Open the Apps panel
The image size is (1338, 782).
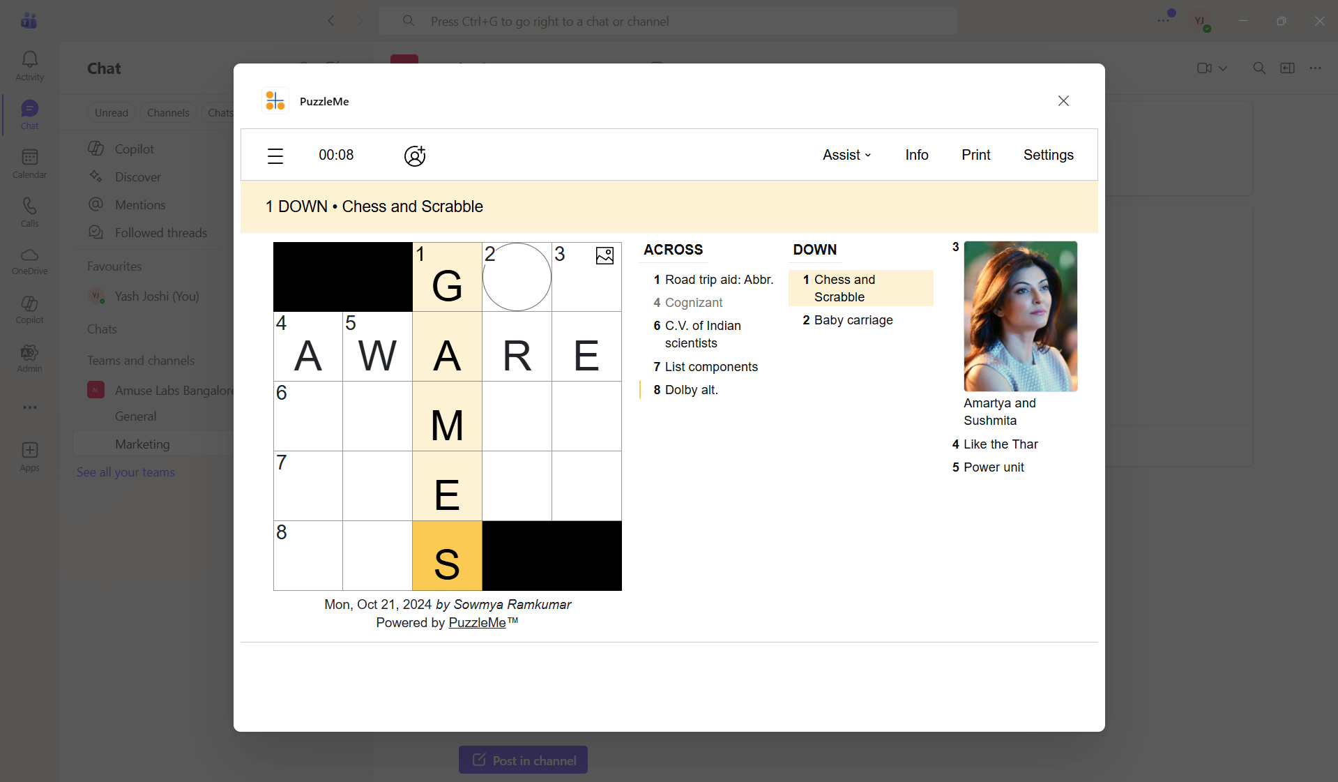(x=29, y=457)
